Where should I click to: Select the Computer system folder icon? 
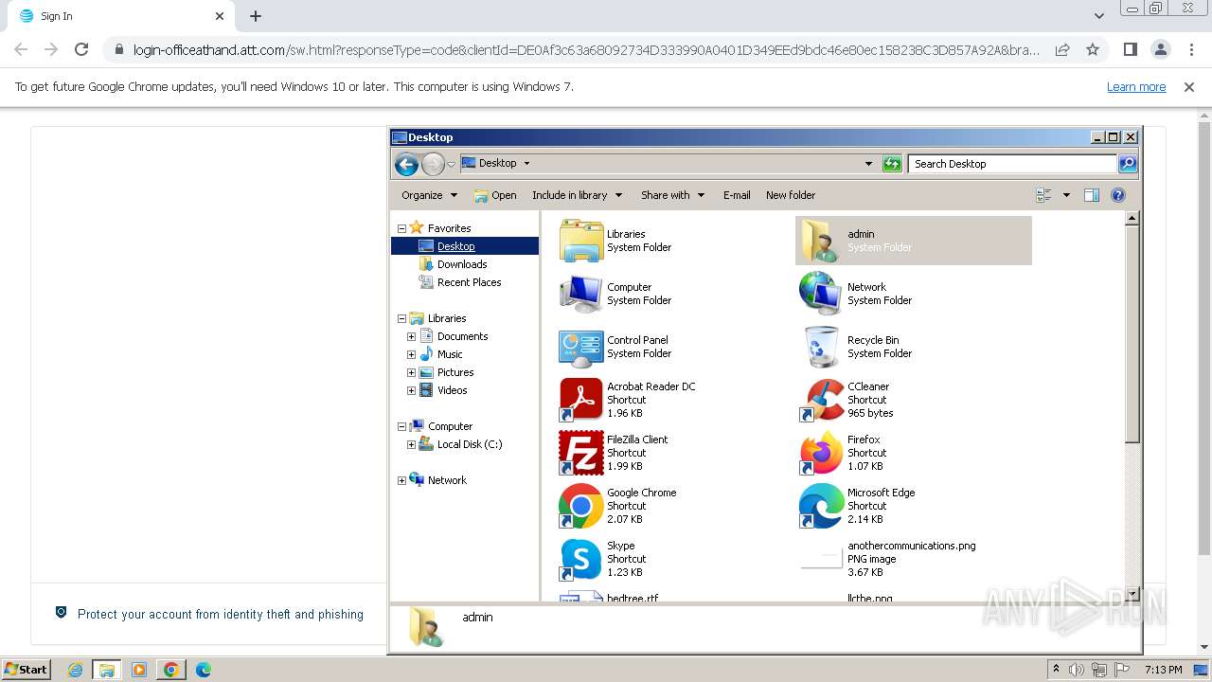pos(580,294)
